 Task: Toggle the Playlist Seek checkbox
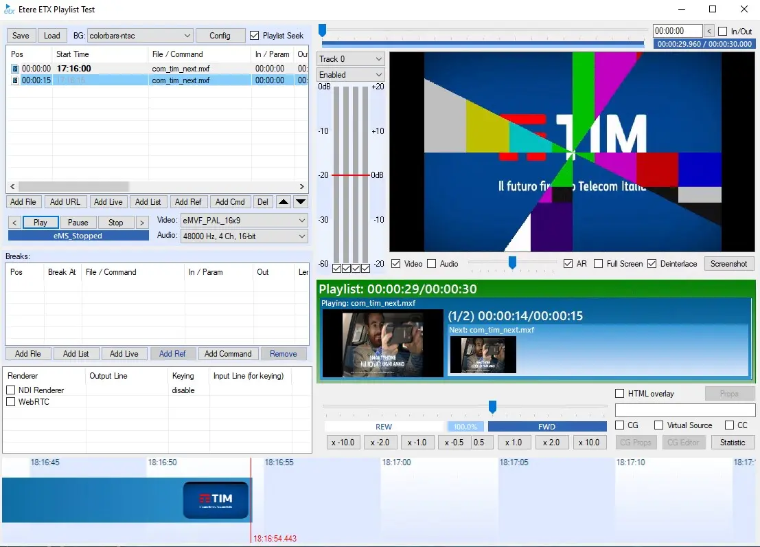pyautogui.click(x=255, y=36)
